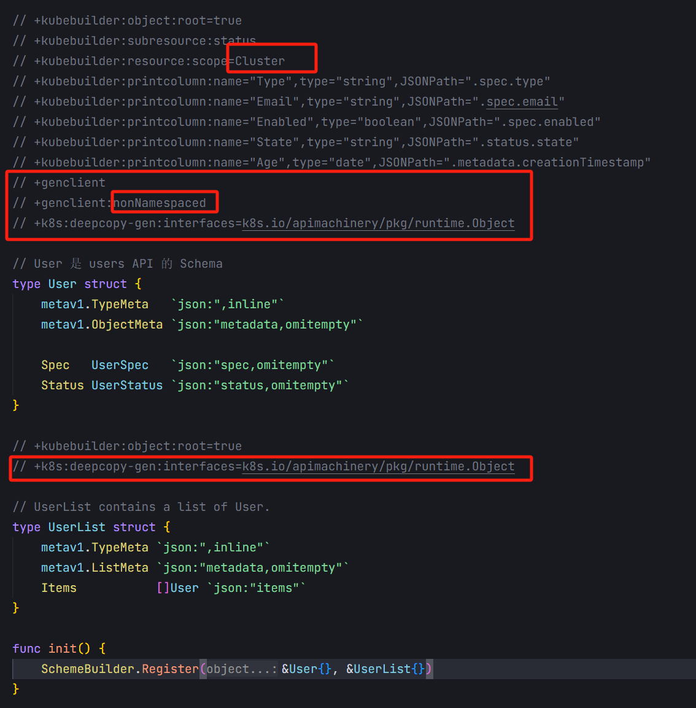The image size is (696, 708).
Task: Click printcolumn comment named "Type"
Action: [x=281, y=81]
